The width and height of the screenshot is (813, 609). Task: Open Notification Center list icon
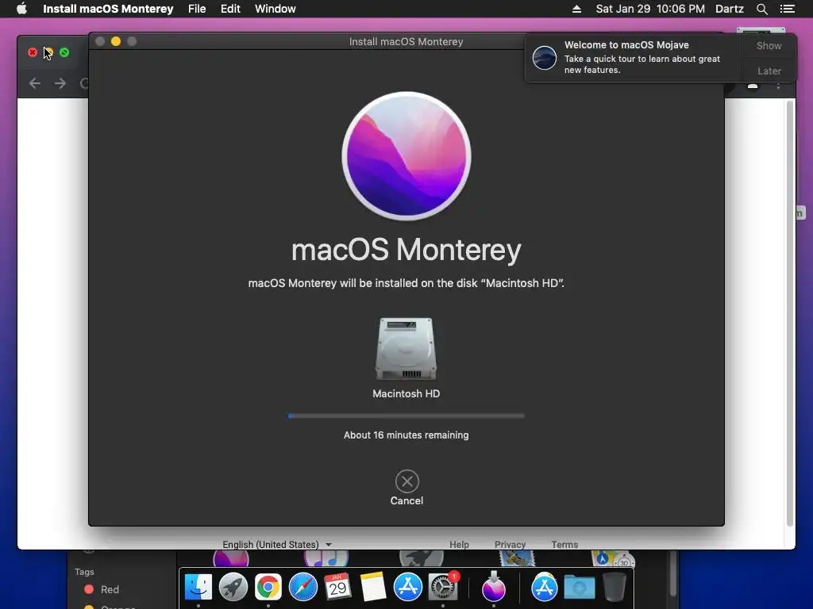click(x=787, y=9)
